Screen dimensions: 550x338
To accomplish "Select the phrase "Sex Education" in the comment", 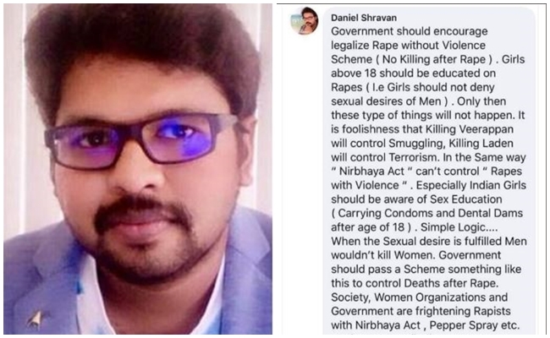I will pyautogui.click(x=466, y=199).
